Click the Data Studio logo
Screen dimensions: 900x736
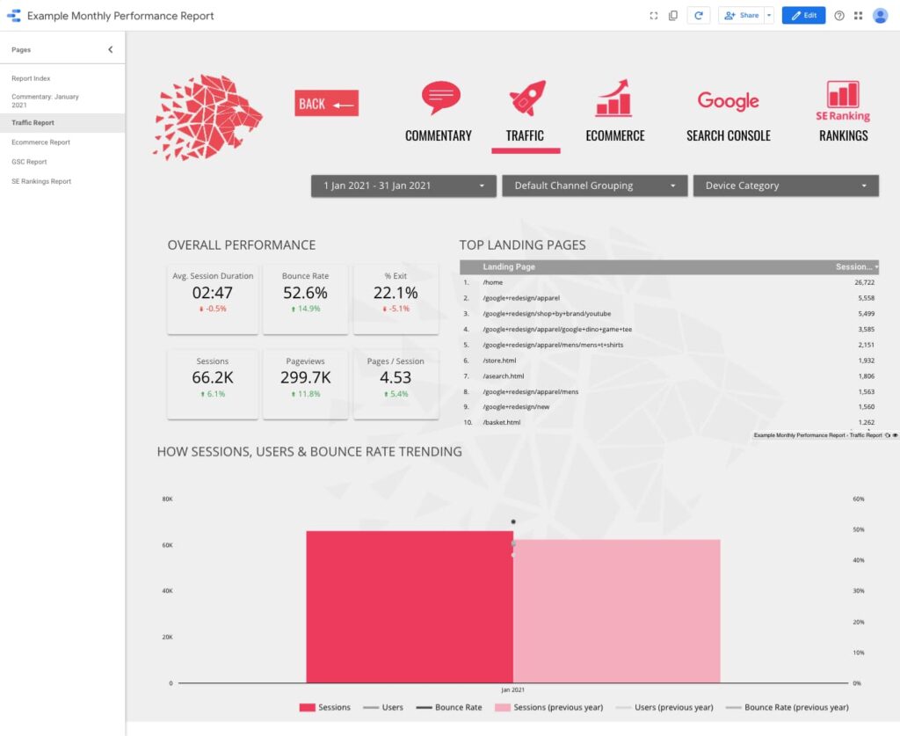coord(13,16)
